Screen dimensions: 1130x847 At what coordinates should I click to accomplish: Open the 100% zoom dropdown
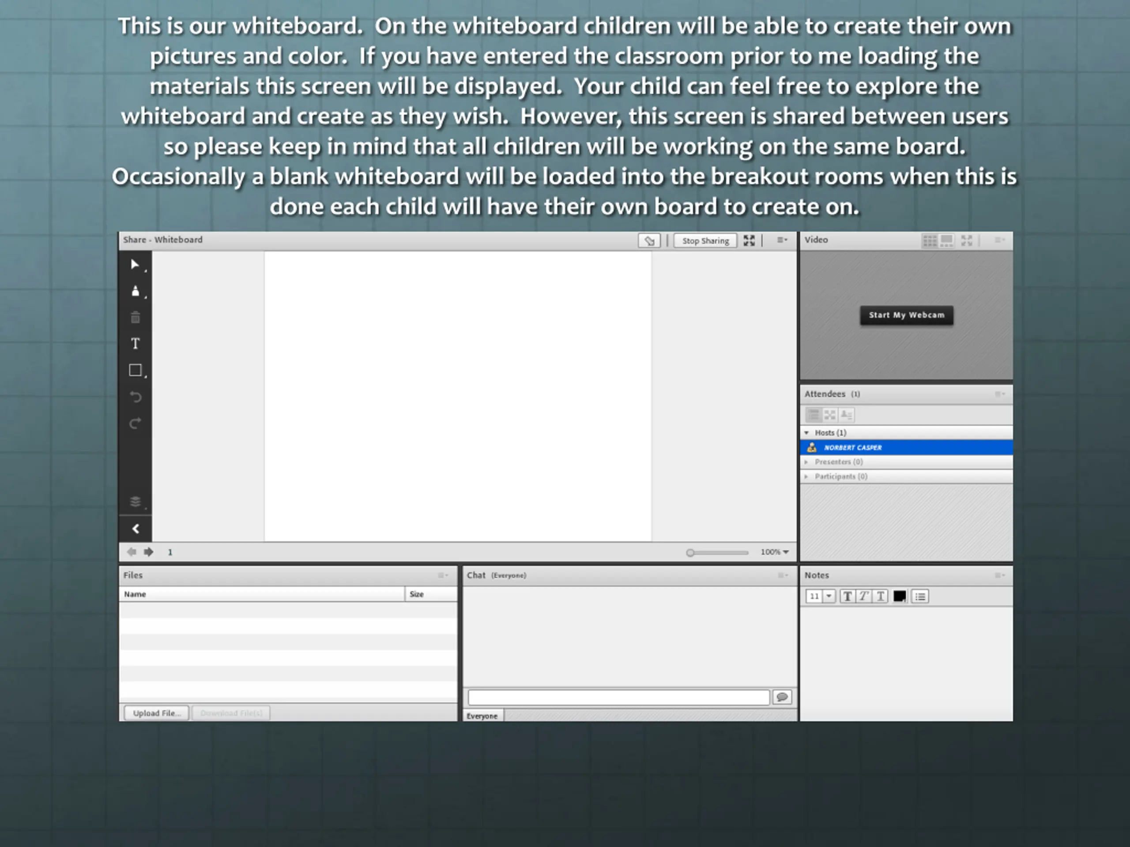(x=775, y=552)
